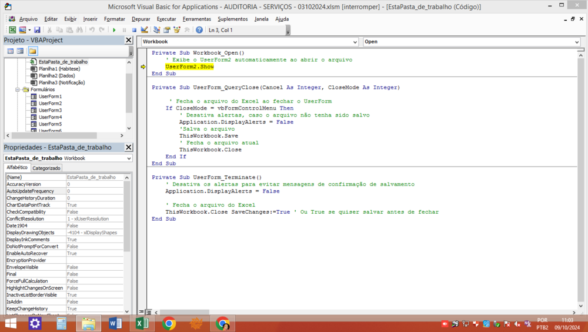Click the Break (pause) toolbar icon
The image size is (588, 332).
[x=124, y=30]
